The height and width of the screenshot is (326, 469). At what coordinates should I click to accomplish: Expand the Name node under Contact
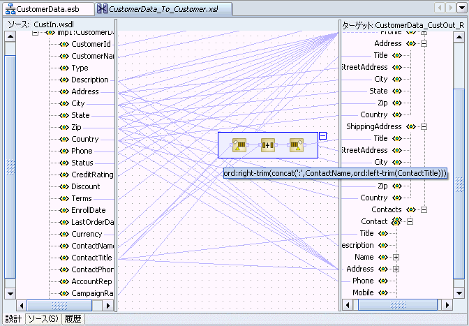[396, 257]
